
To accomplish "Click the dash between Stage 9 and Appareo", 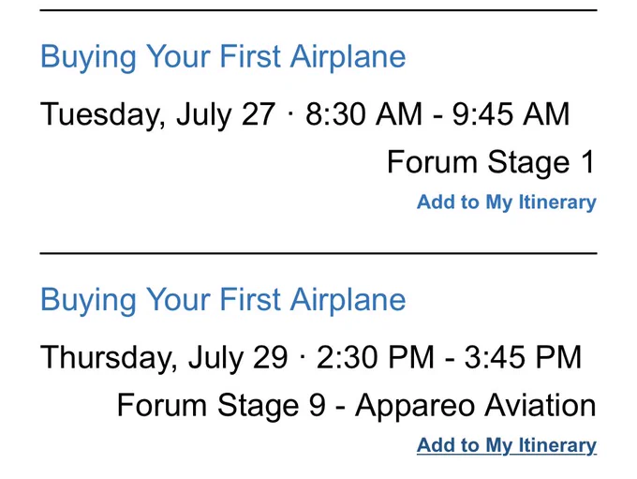I will tap(341, 408).
